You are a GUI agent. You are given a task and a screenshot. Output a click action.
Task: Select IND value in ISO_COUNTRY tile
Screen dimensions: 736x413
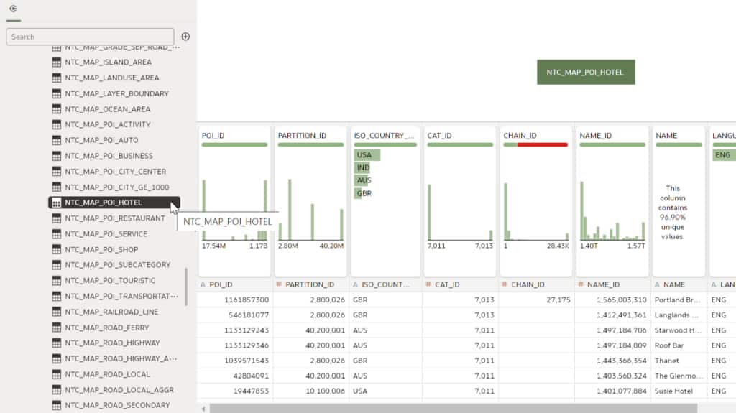362,167
